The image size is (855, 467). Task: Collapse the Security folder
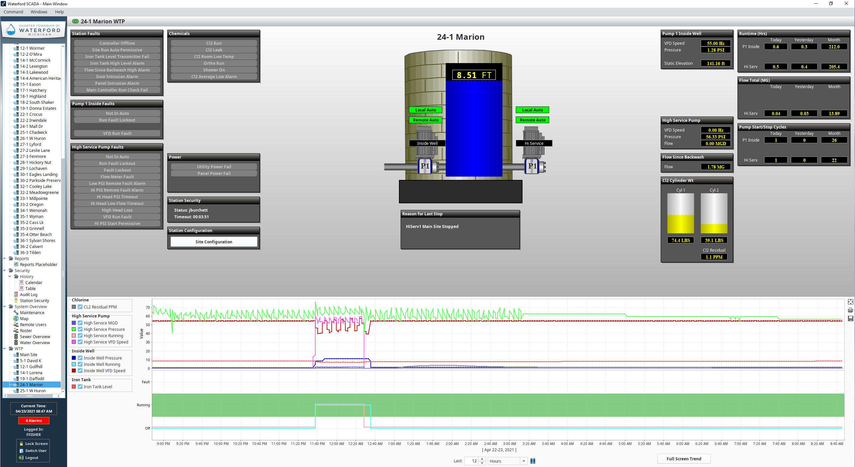(5, 270)
